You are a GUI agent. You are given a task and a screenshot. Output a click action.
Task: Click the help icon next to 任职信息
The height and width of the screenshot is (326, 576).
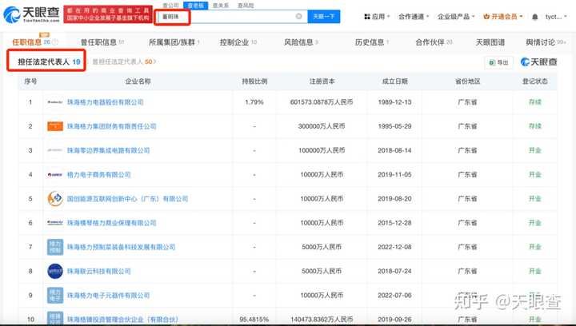pos(55,42)
